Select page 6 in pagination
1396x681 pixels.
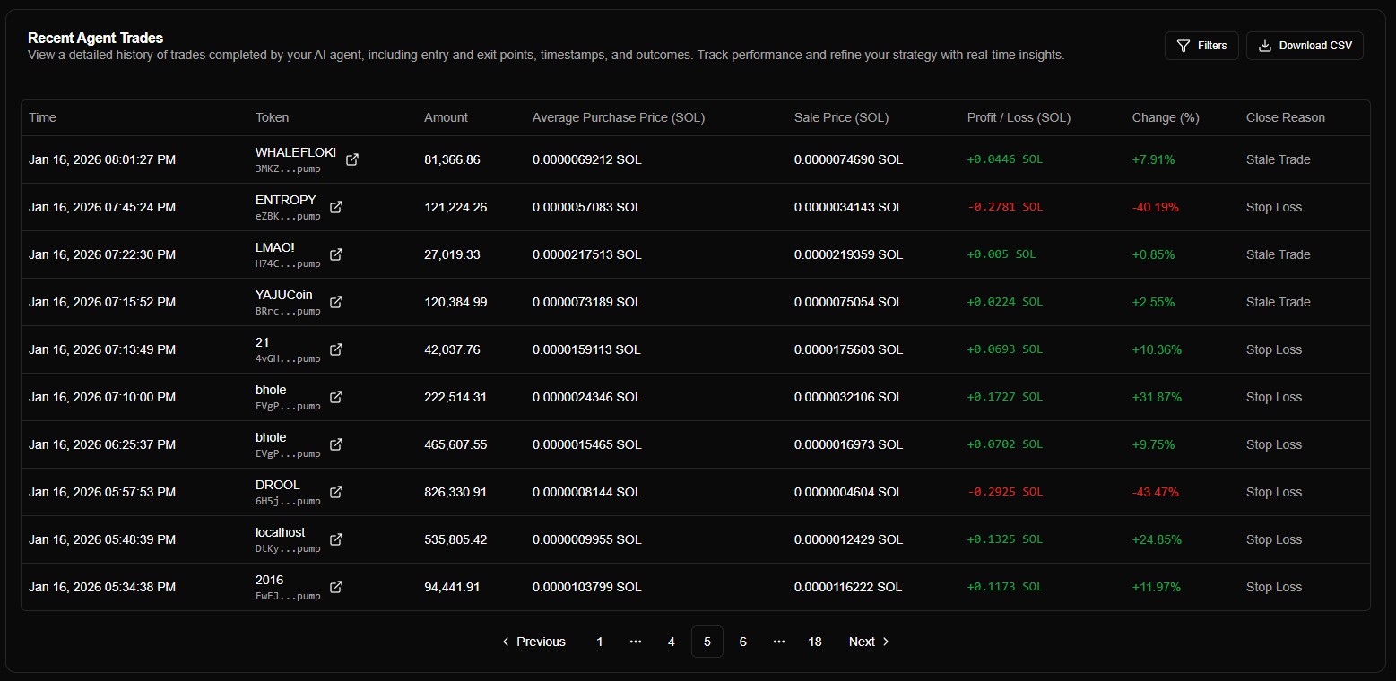743,642
